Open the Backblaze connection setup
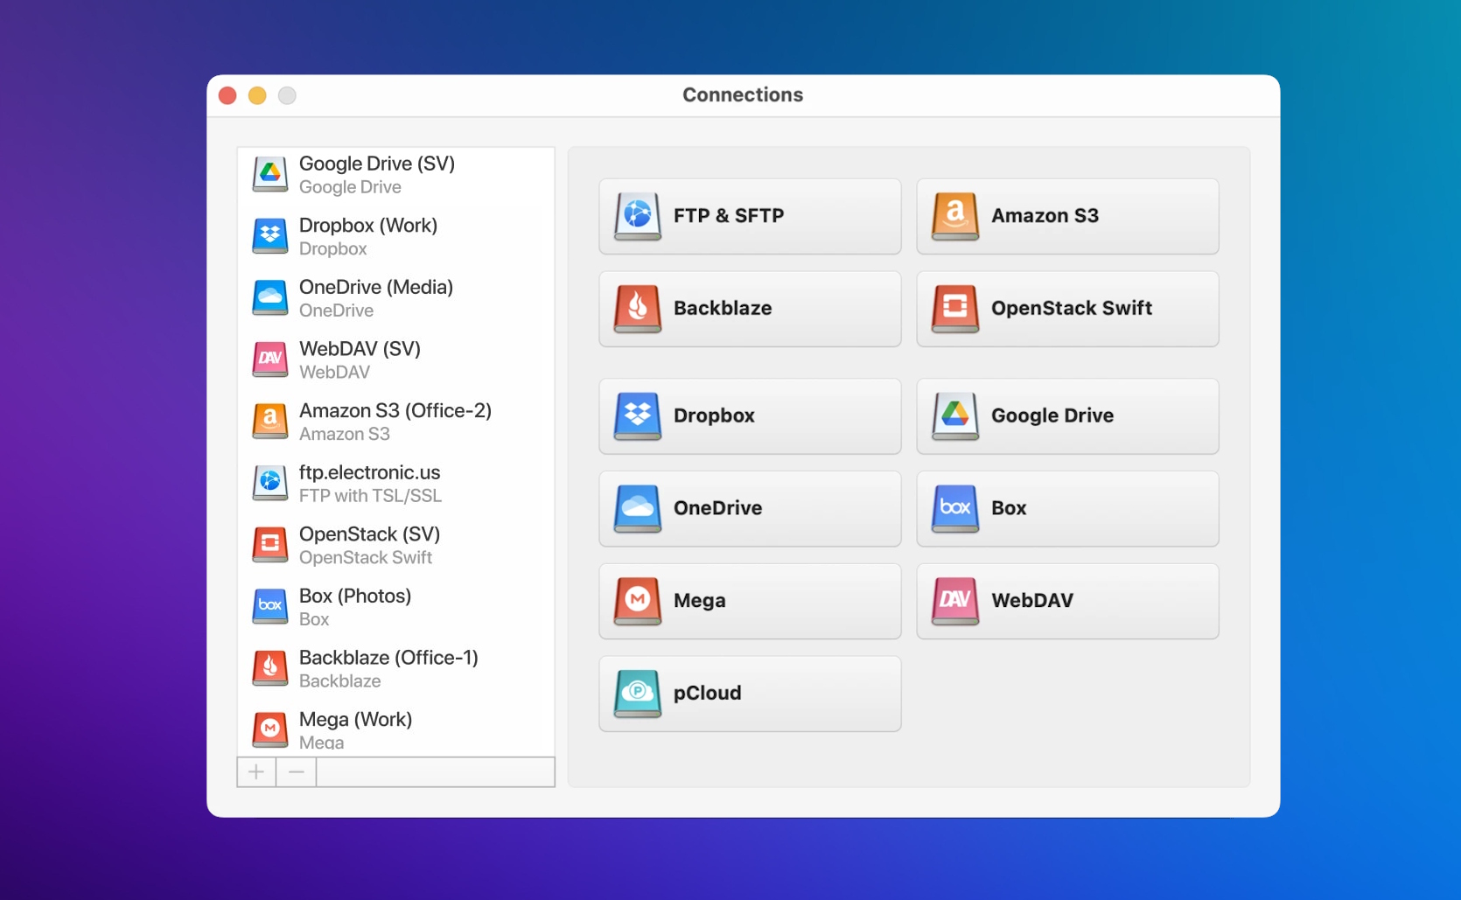The height and width of the screenshot is (900, 1461). coord(749,308)
